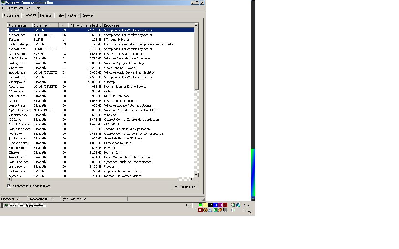
Task: Click the horizontal scroll-right arrow
Action: coord(192,179)
